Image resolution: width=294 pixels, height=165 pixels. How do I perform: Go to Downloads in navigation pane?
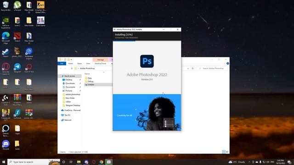(x=70, y=83)
